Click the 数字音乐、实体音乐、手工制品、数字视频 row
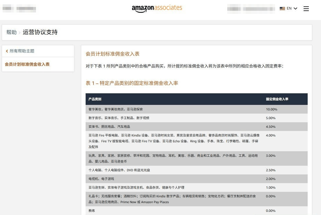The width and height of the screenshot is (321, 215). pyautogui.click(x=196, y=118)
